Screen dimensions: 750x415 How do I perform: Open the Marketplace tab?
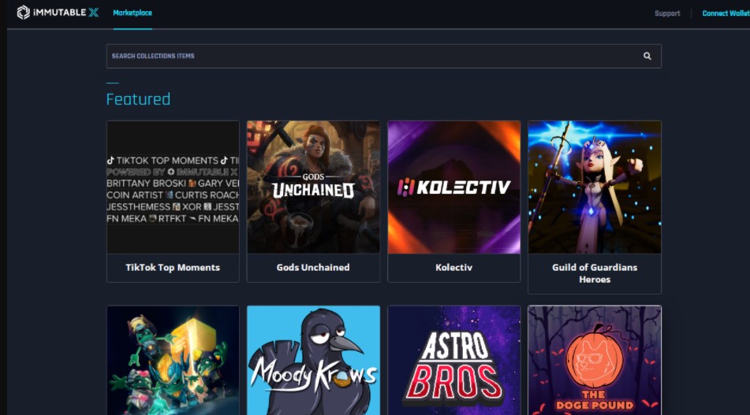coord(132,13)
